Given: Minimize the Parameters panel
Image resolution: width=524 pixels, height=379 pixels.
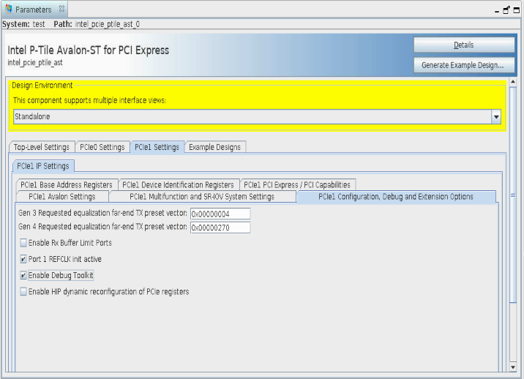Looking at the screenshot, I should coord(497,12).
